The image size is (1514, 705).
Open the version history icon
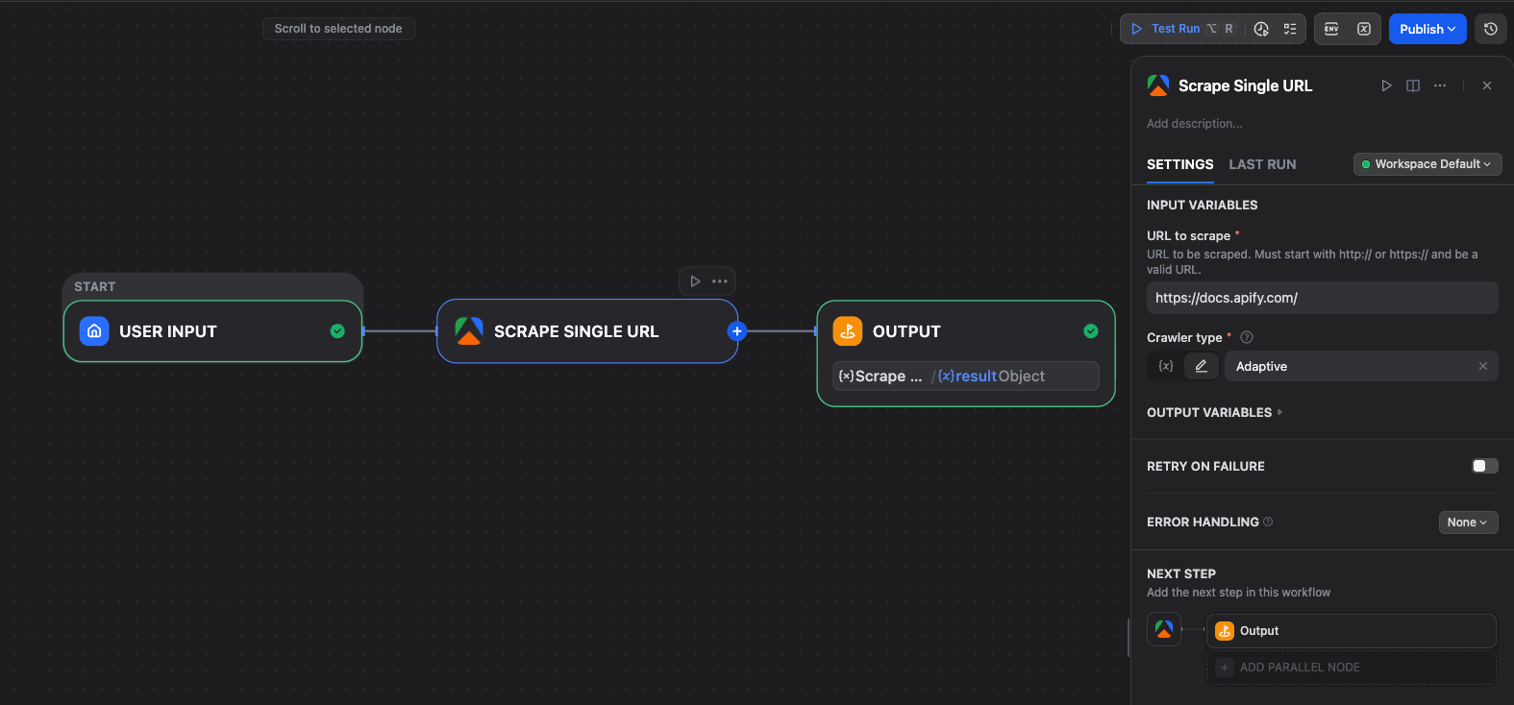click(x=1491, y=29)
